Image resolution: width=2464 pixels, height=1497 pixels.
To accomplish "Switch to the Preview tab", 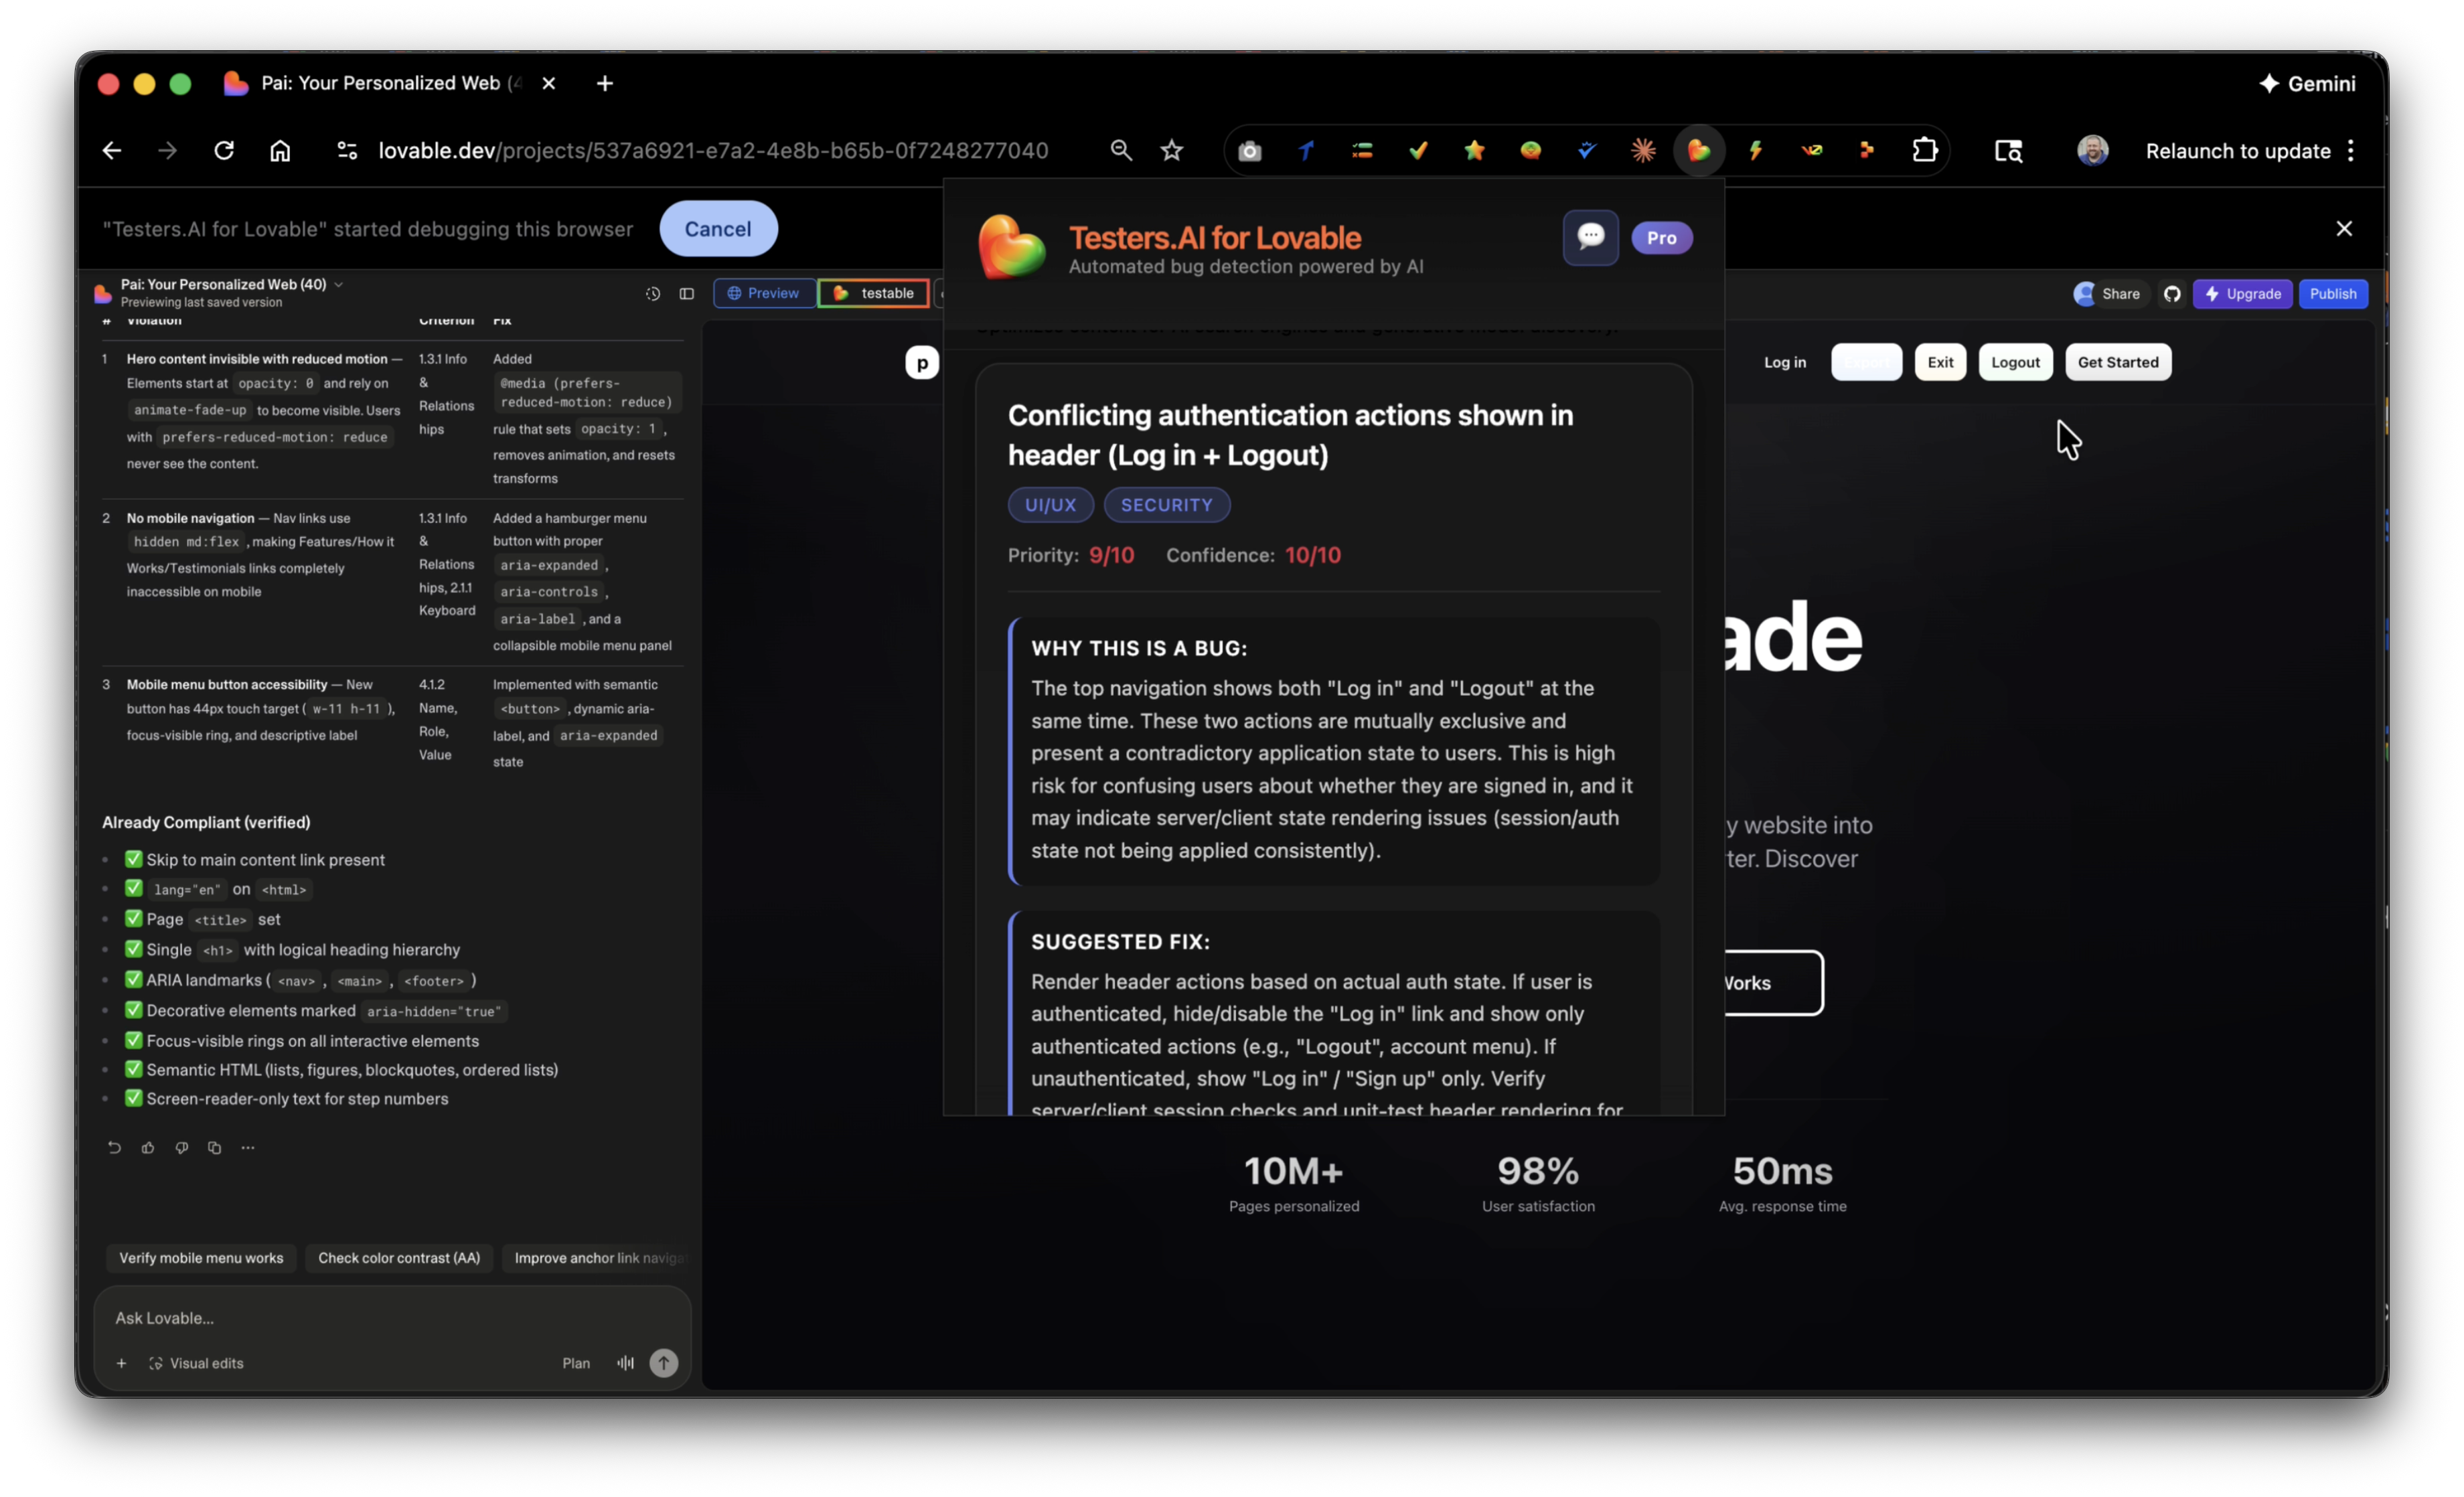I will [764, 294].
